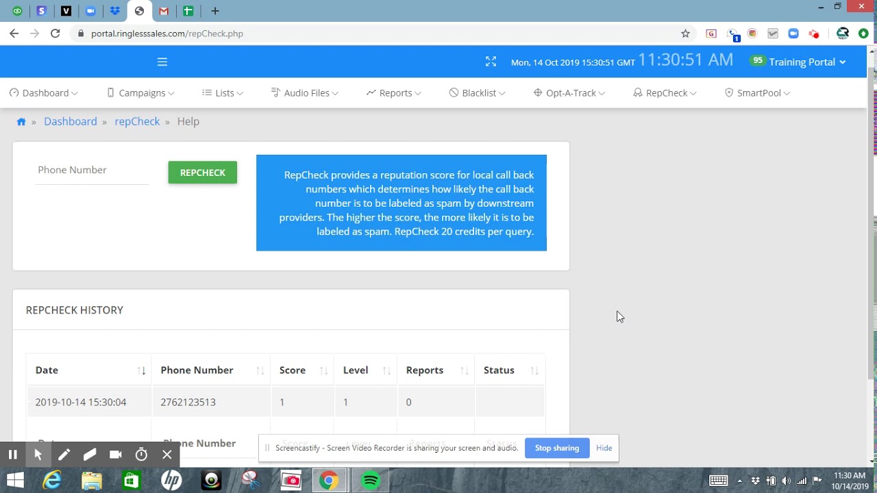Viewport: 877px width, 493px height.
Task: Follow the repCheck breadcrumb link
Action: tap(137, 121)
